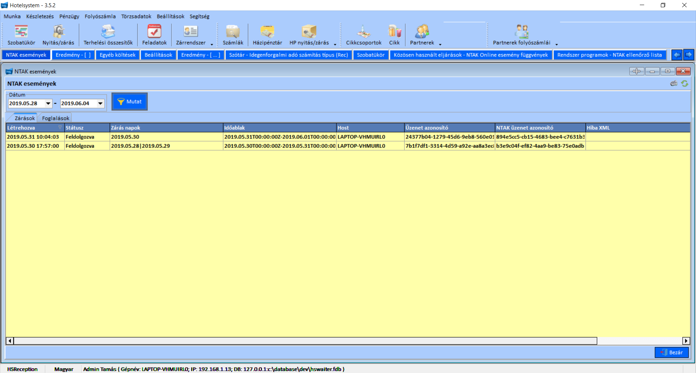Open Terhelési összesítők printer icon
The height and width of the screenshot is (373, 696).
(x=108, y=35)
